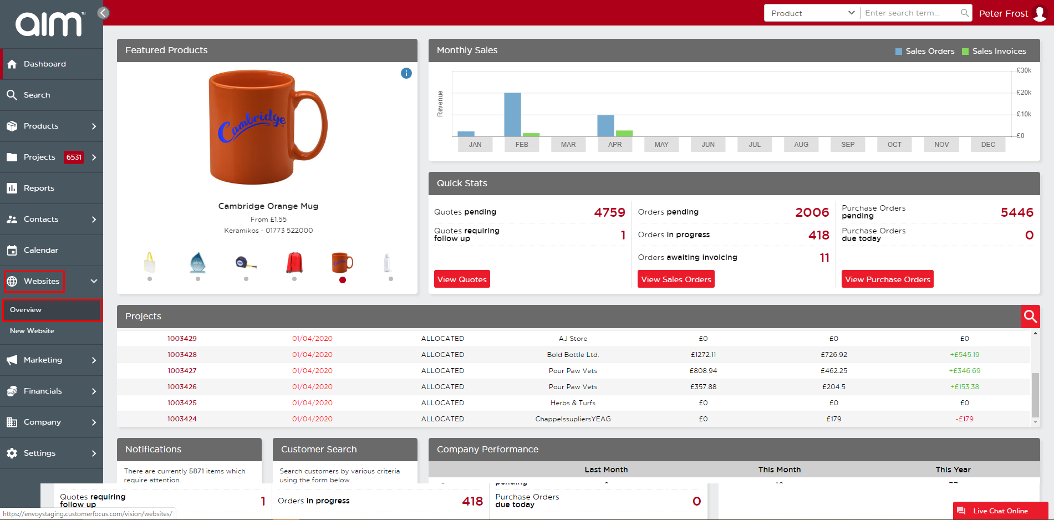Open the Overview submenu item

click(52, 310)
